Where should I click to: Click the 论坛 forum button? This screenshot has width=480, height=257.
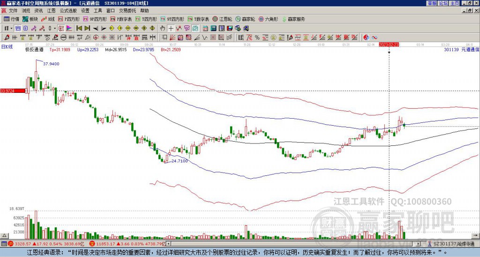(443, 3)
